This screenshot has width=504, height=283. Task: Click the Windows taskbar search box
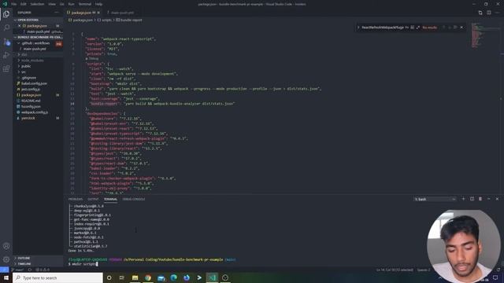coord(57,277)
